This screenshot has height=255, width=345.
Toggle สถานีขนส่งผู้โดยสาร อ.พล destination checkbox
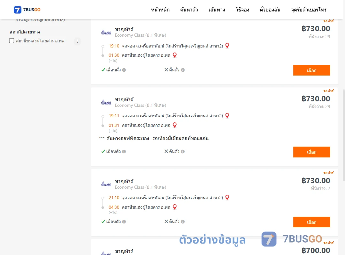12,40
